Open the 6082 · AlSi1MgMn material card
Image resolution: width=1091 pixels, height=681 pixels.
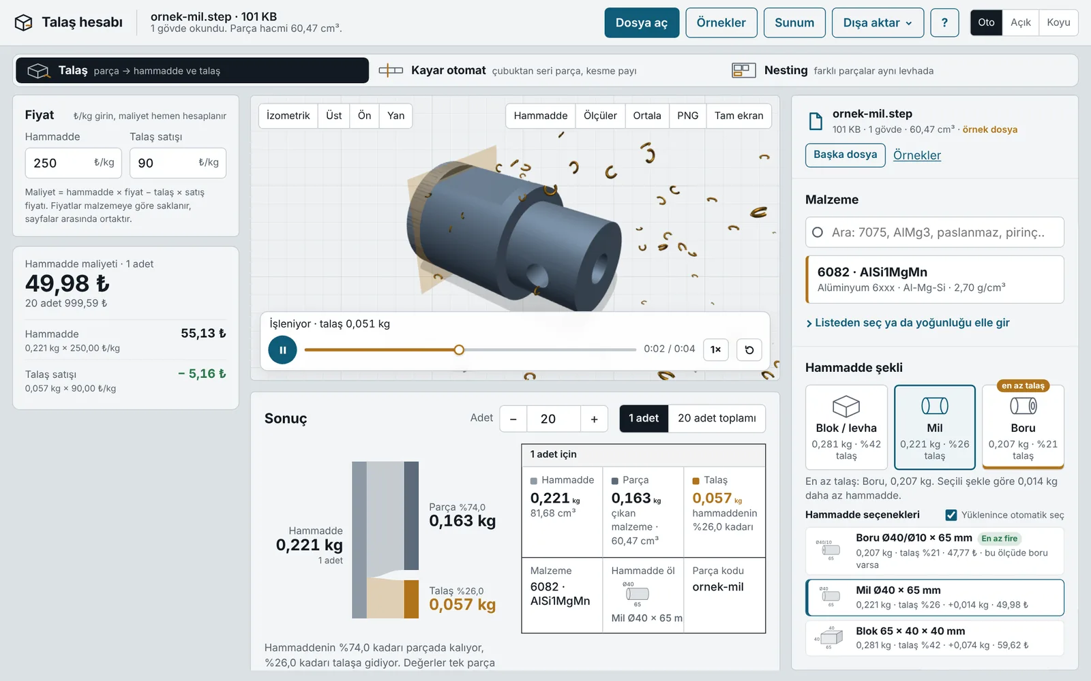coord(935,279)
